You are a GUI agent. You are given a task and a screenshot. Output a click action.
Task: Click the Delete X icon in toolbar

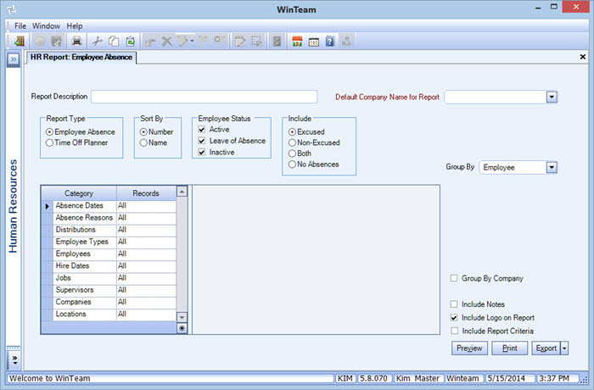tap(166, 42)
